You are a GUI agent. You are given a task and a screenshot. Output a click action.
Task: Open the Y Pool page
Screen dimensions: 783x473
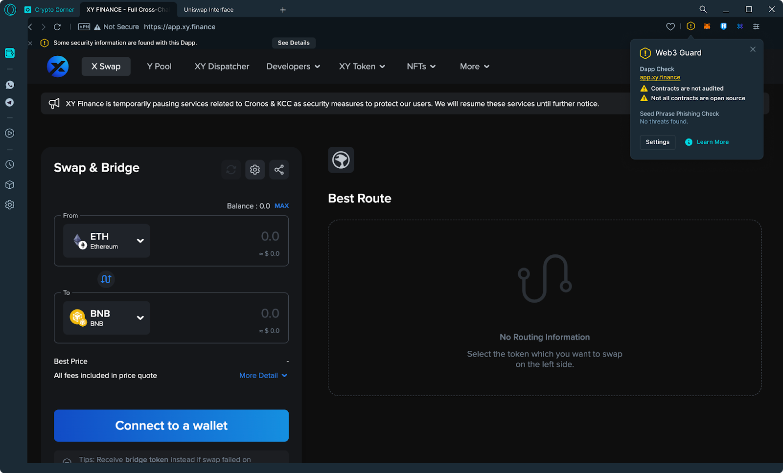coord(159,67)
